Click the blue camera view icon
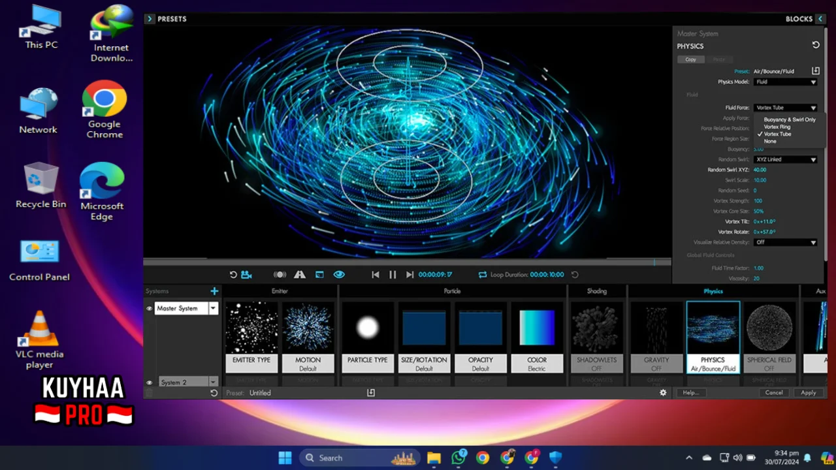Screen dimensions: 836x470 (x=246, y=275)
